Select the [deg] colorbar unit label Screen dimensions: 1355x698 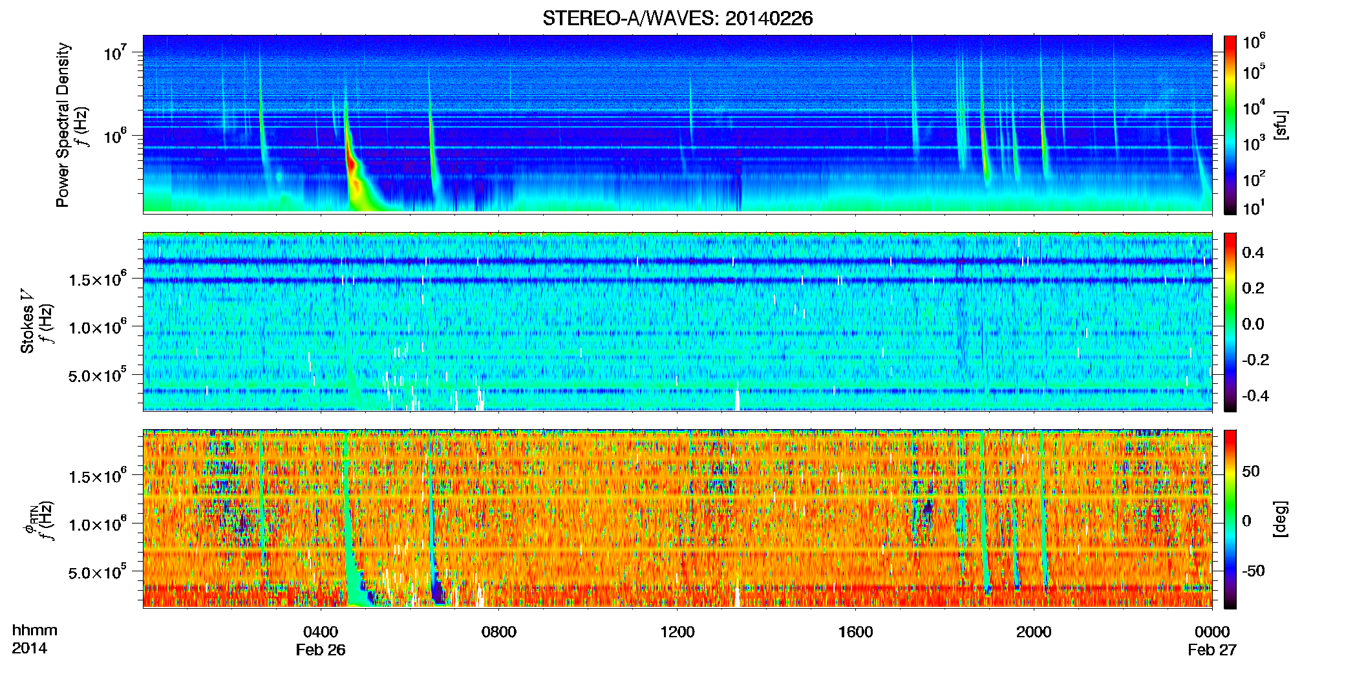pos(1280,519)
